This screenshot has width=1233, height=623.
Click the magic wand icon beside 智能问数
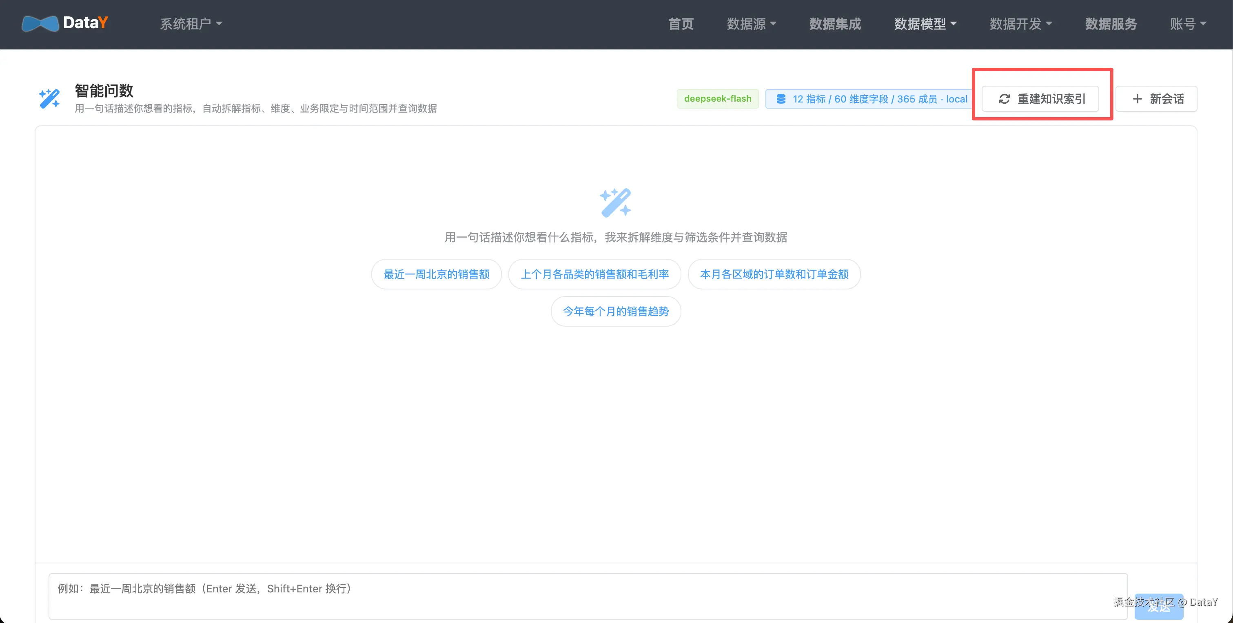tap(49, 98)
